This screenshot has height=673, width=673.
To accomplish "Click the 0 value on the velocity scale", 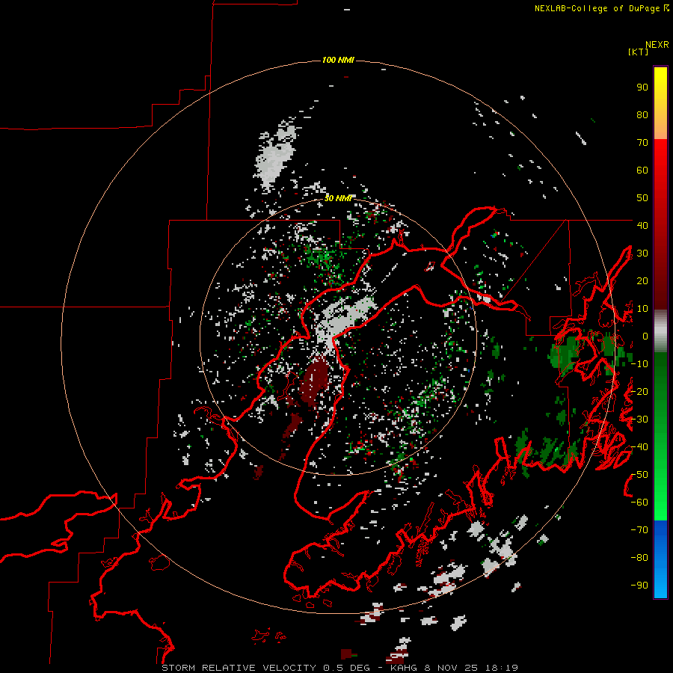I will [645, 336].
